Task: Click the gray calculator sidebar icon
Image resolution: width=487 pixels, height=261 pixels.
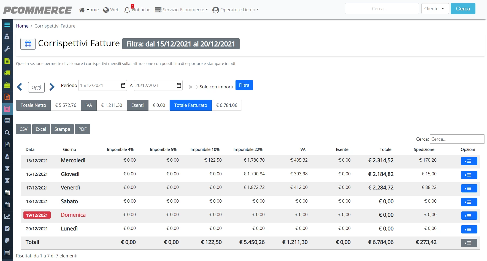Action: tap(7, 252)
